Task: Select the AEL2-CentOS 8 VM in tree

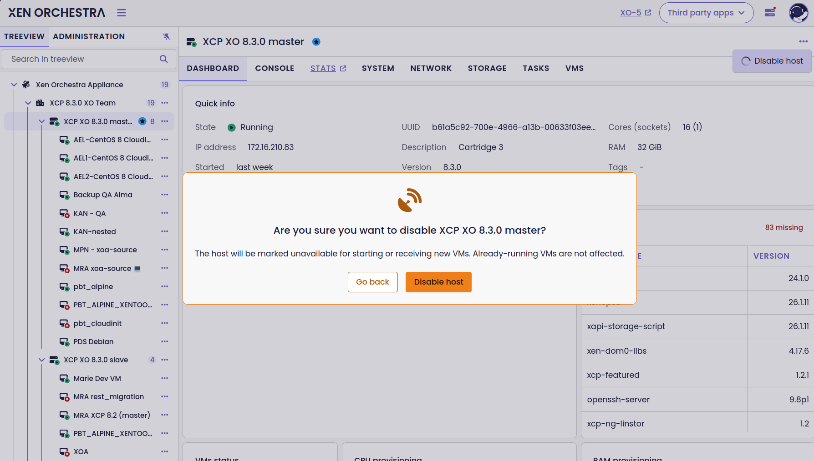Action: pos(113,176)
